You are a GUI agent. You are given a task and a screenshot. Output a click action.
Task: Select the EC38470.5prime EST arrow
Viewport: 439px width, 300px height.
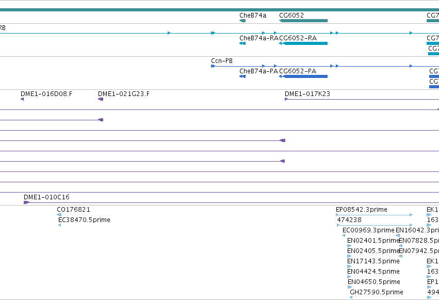(x=59, y=225)
